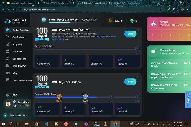191x127 pixels.
Task: Click the KodeKloud Engineer logo
Action: coord(15,21)
